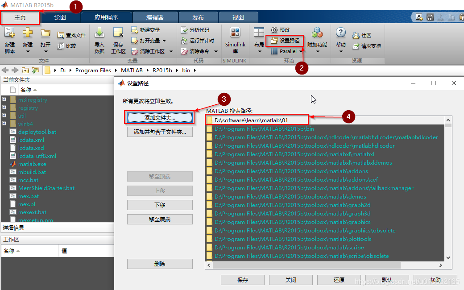The image size is (464, 290).
Task: Click the Save icon in quick access toolbar
Action: click(x=430, y=17)
